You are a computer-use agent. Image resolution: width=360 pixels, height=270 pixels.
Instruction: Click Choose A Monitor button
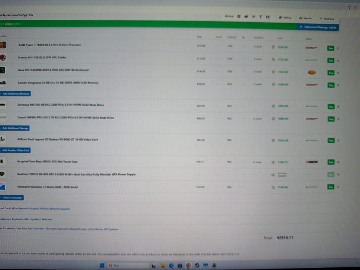pos(12,198)
